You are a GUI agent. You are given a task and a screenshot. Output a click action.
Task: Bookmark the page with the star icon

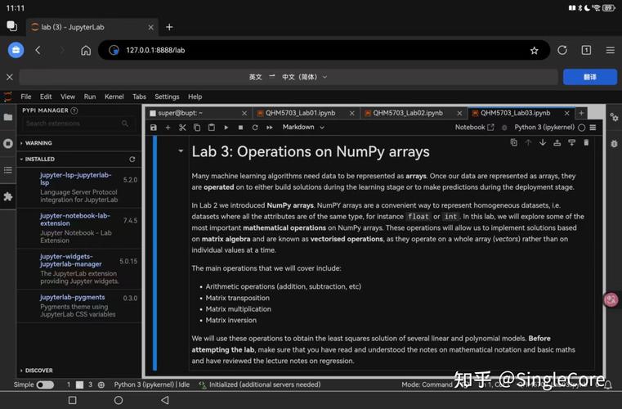coord(534,50)
